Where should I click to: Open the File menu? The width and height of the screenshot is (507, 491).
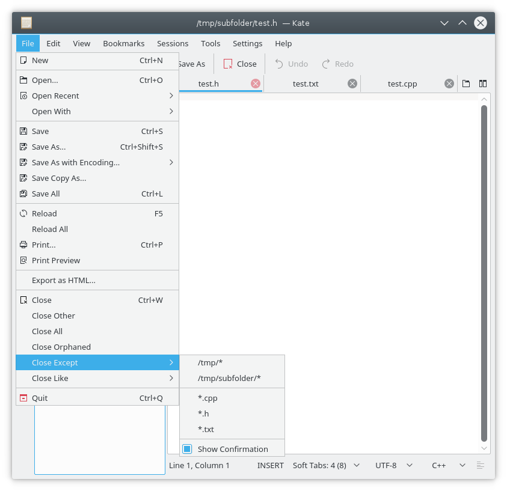pos(28,43)
